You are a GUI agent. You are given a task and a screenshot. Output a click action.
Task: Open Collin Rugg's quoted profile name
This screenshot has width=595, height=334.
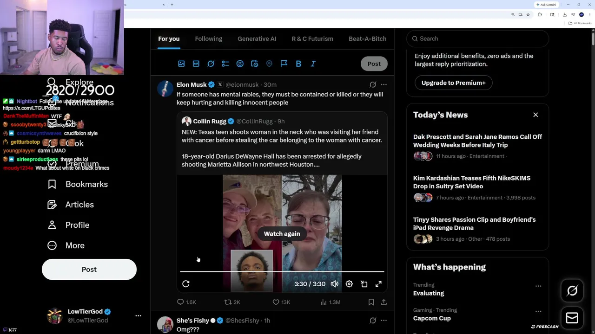pyautogui.click(x=210, y=121)
